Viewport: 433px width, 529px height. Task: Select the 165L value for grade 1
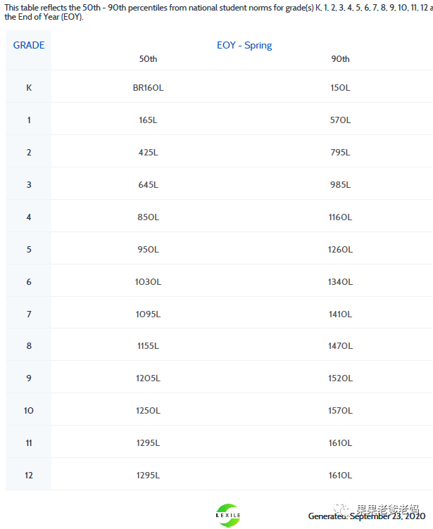[148, 120]
